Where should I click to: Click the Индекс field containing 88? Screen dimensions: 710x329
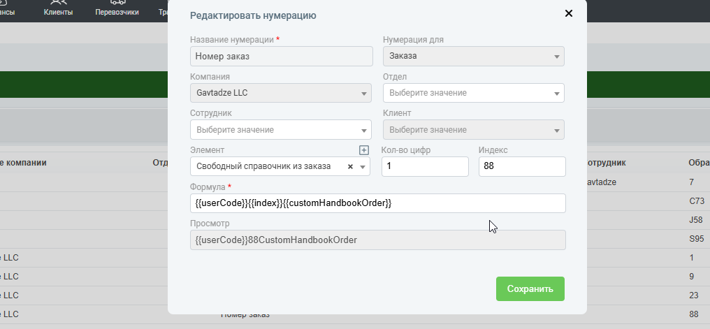pos(521,167)
